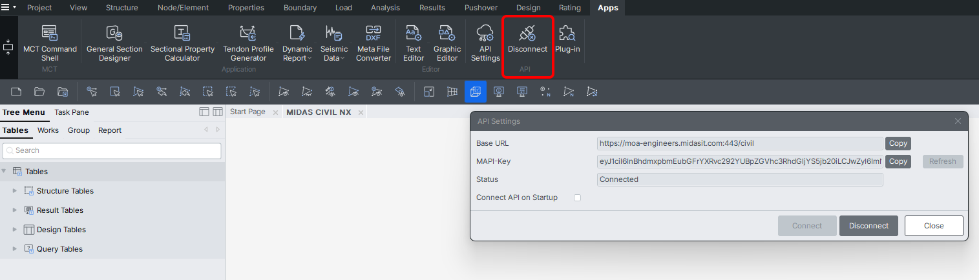
Task: Open the Pushover ribbon tab
Action: 481,8
